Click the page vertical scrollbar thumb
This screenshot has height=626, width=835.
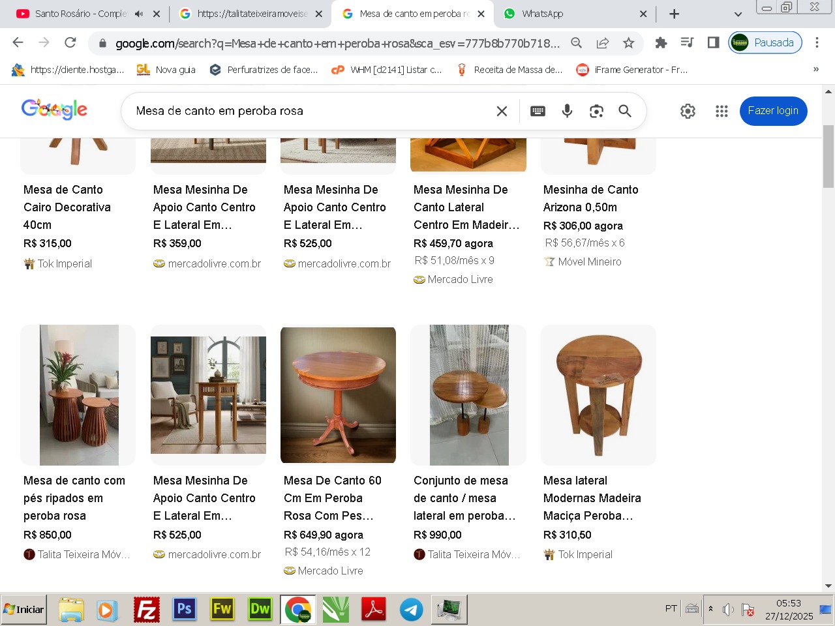pyautogui.click(x=828, y=155)
